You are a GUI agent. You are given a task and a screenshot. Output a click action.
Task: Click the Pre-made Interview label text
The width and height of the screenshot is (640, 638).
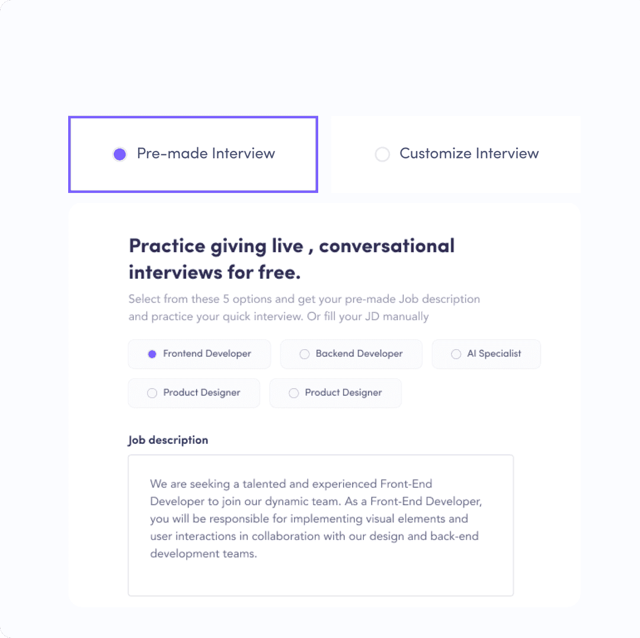(x=206, y=154)
